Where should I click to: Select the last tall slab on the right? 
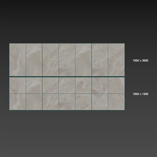click(x=116, y=60)
